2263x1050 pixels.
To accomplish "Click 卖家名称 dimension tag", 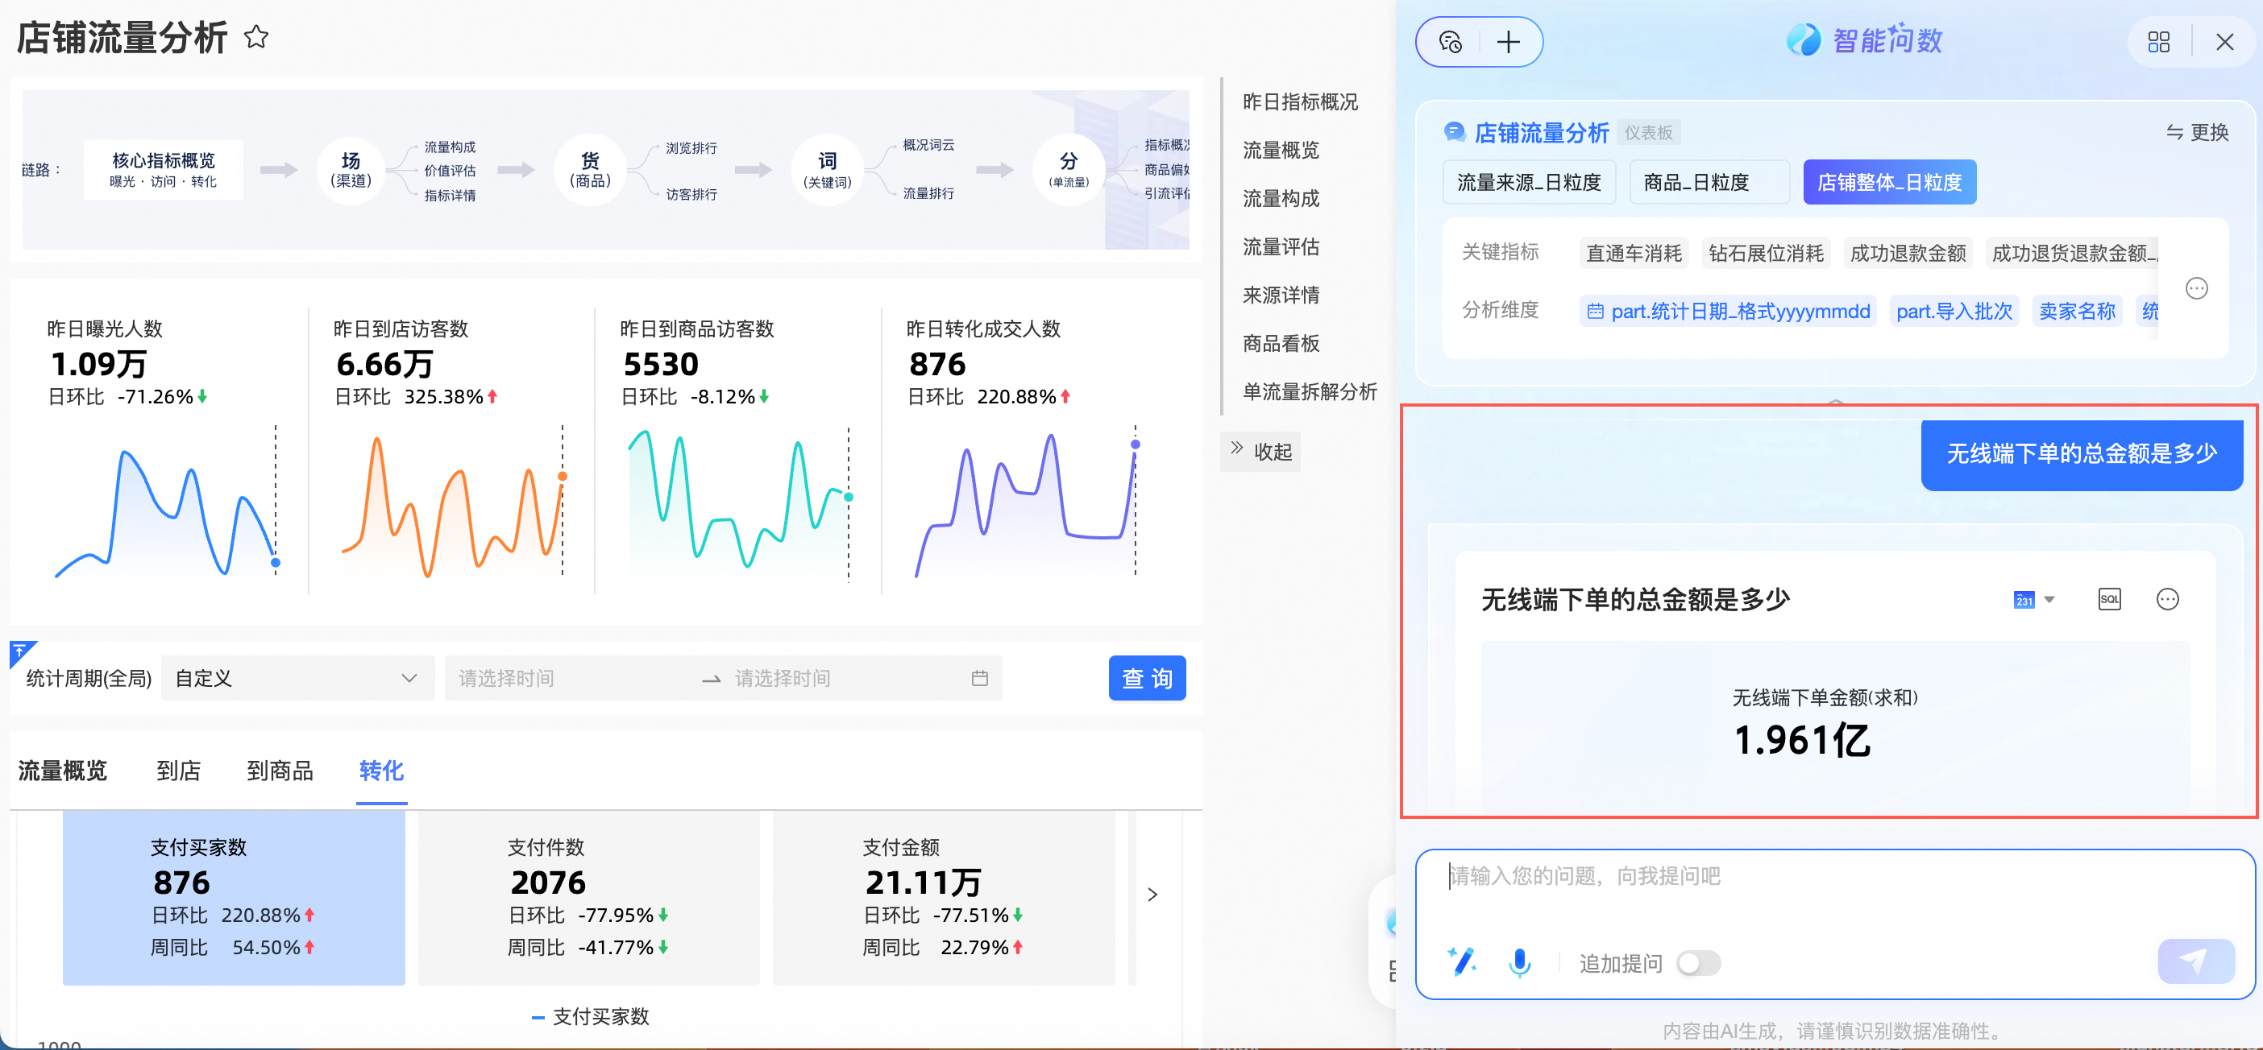I will tap(2077, 311).
